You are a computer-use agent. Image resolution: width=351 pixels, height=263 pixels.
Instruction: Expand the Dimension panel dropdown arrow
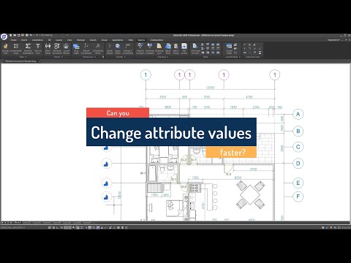coord(95,57)
